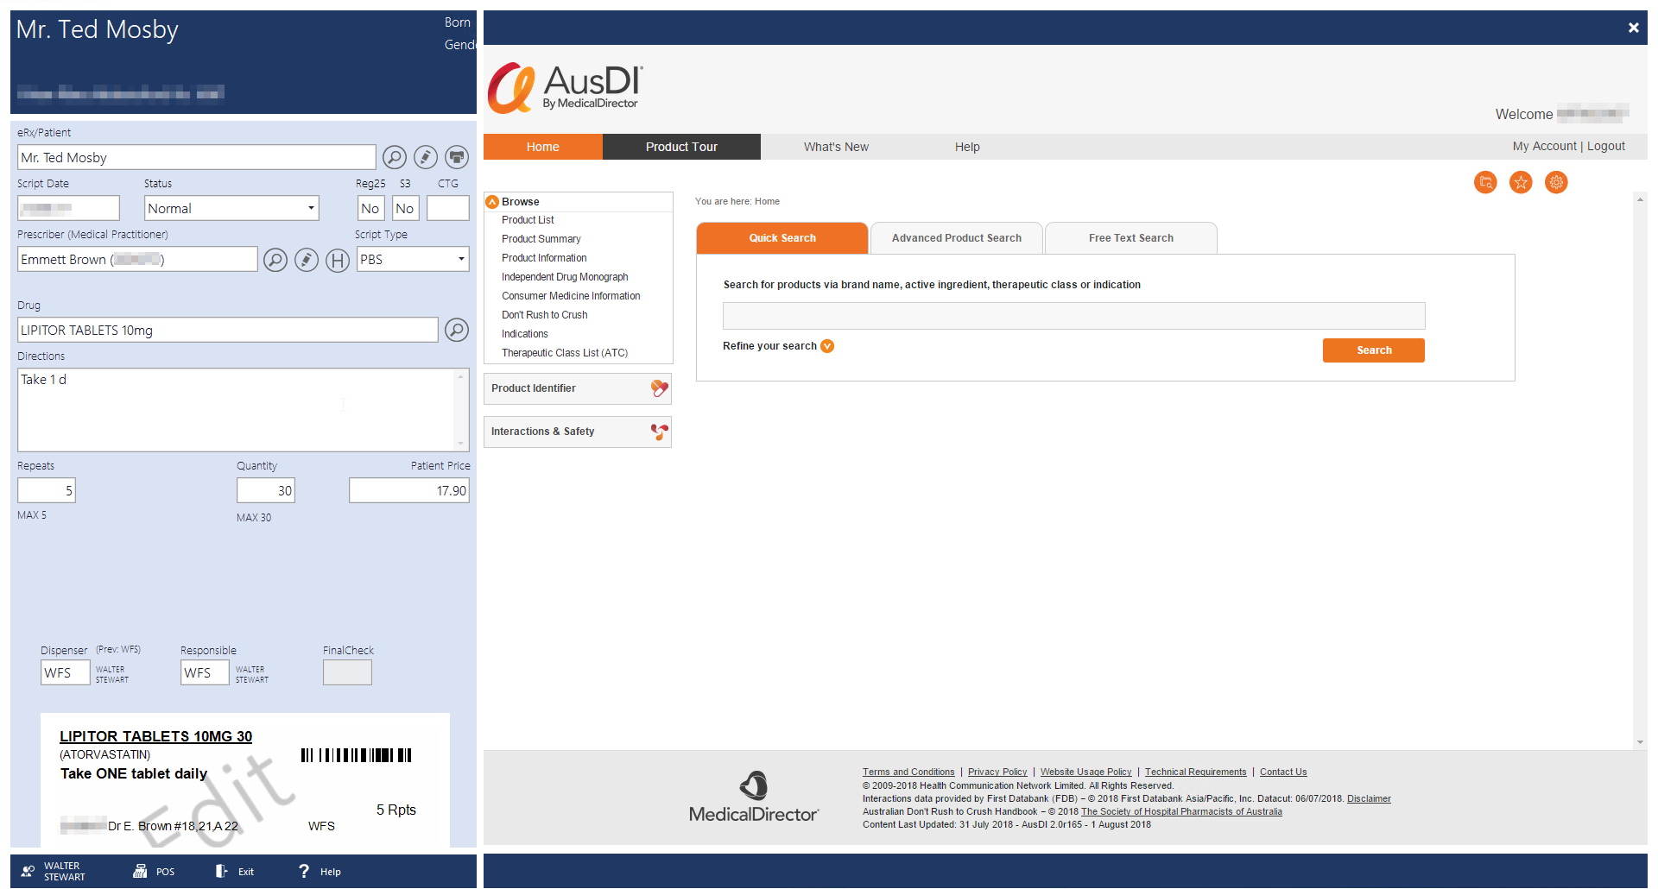
Task: Click the patient search magnifier icon
Action: point(394,157)
